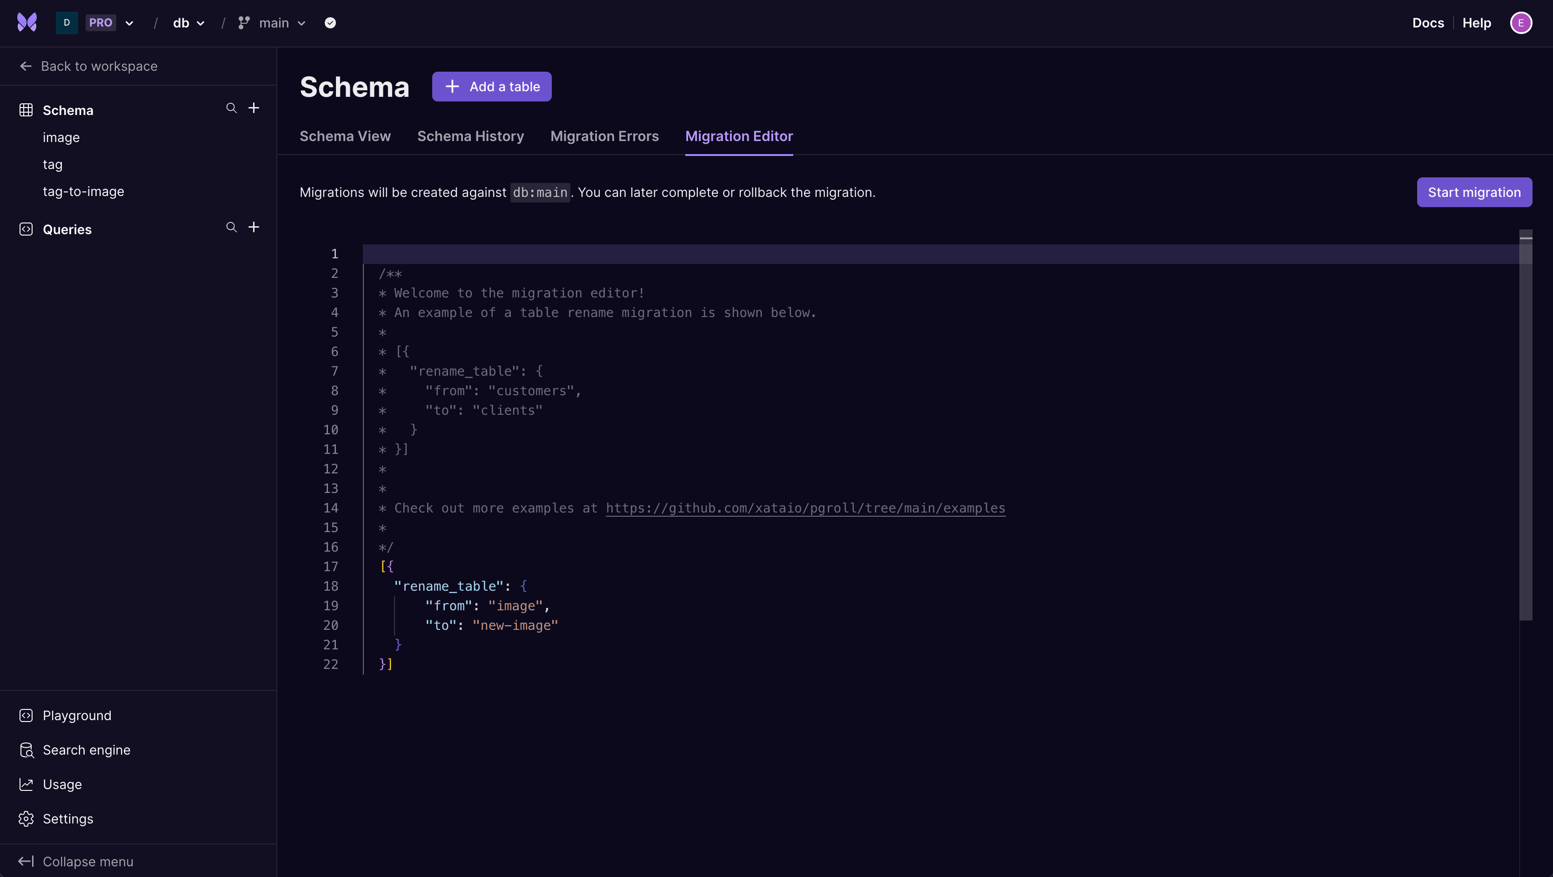Click "Welcome to the migration editor!" comment
Screen dimensions: 1553x877
point(519,293)
